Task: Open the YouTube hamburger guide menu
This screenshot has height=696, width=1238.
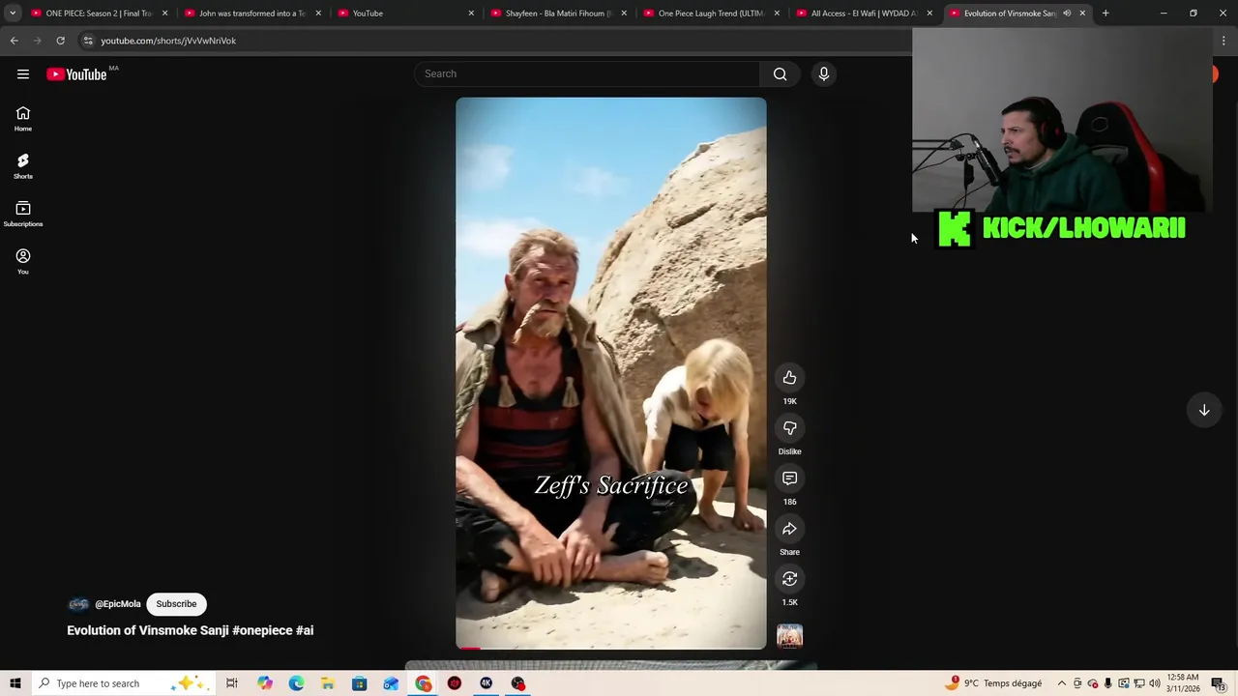Action: pos(23,74)
